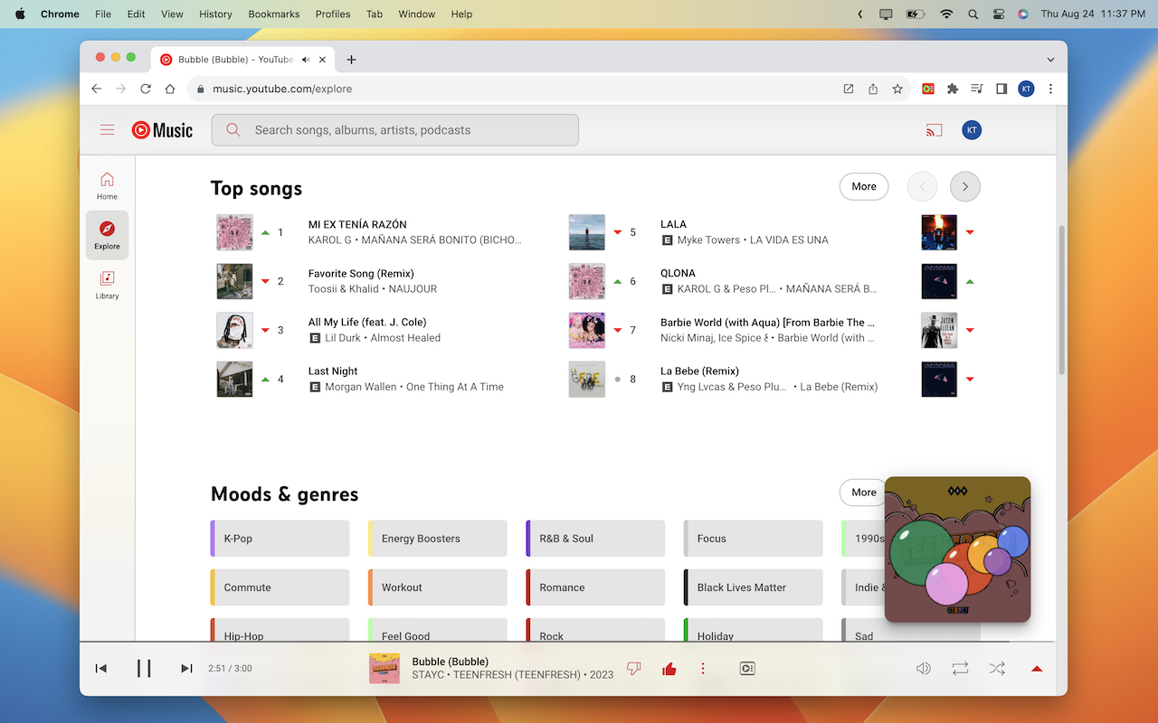Adjust output with the volume icon
This screenshot has height=723, width=1158.
click(x=923, y=668)
